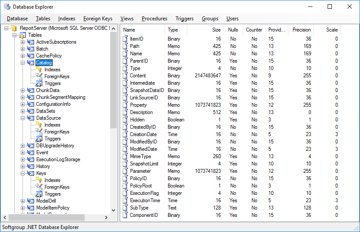Open the Procedures menu
The width and height of the screenshot is (360, 232).
[x=155, y=19]
